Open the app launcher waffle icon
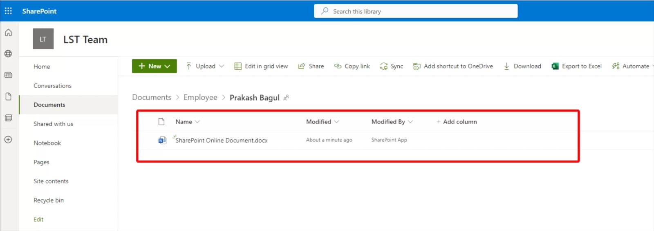This screenshot has width=654, height=231. 8,11
